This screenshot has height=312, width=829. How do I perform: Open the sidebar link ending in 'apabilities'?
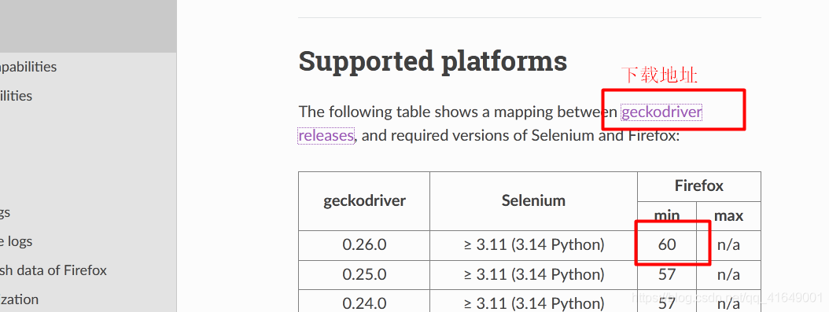28,67
